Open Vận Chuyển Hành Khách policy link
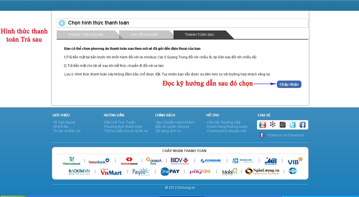This screenshot has height=197, width=359. [175, 122]
